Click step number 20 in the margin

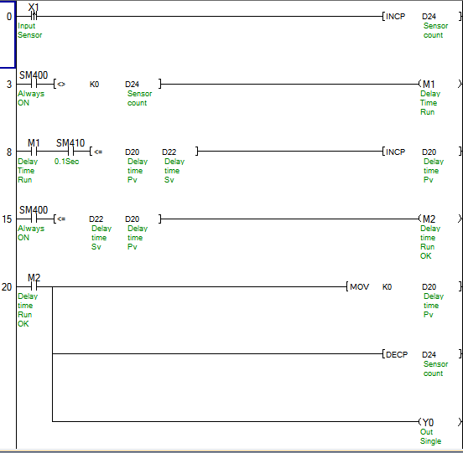7,286
